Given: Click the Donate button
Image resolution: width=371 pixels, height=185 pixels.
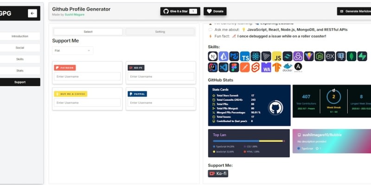Looking at the screenshot, I should point(215,11).
